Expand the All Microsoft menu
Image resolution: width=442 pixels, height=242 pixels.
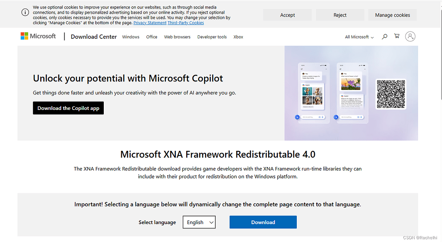click(359, 37)
